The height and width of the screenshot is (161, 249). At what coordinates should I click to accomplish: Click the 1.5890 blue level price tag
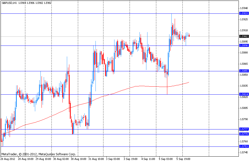pos(244,46)
